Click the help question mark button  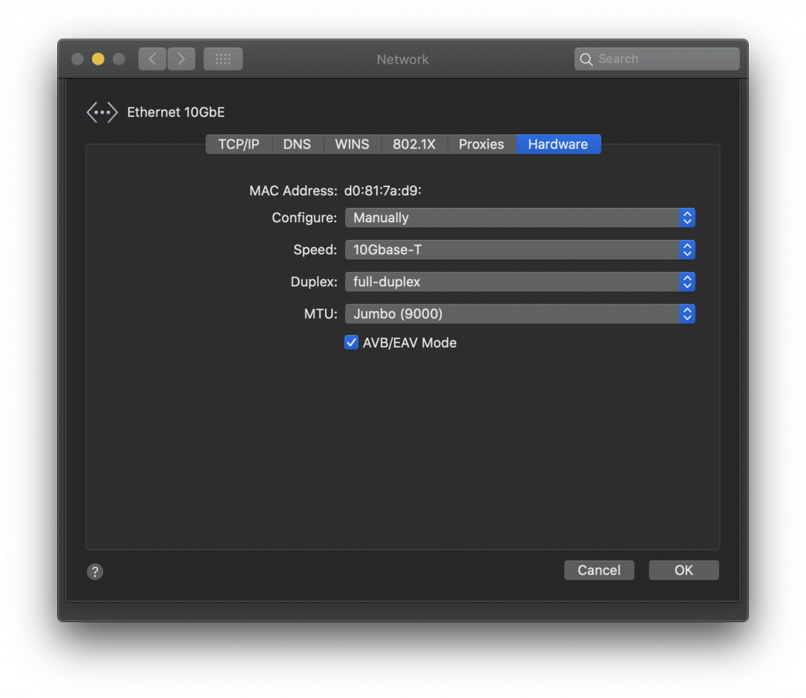pos(95,571)
